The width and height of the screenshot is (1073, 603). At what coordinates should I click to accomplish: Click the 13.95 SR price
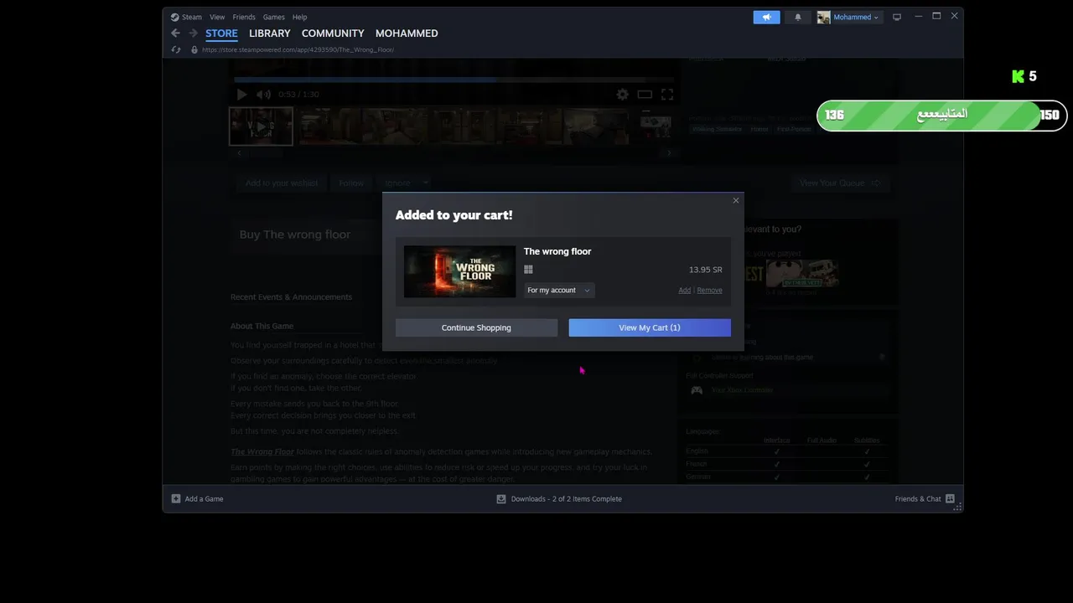tap(705, 270)
